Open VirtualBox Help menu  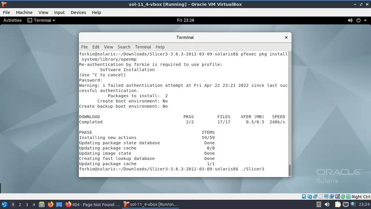[96, 12]
